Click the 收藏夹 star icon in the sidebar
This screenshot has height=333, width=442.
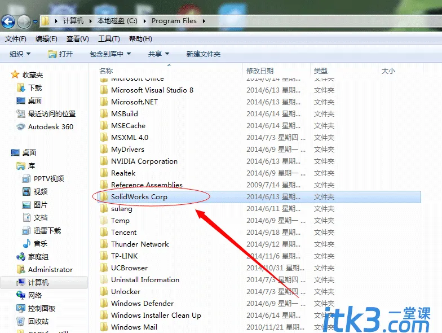[x=15, y=75]
